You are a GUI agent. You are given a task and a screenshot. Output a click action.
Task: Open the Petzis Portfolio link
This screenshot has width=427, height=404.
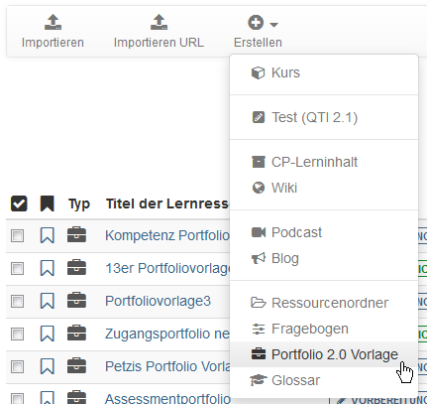[167, 366]
